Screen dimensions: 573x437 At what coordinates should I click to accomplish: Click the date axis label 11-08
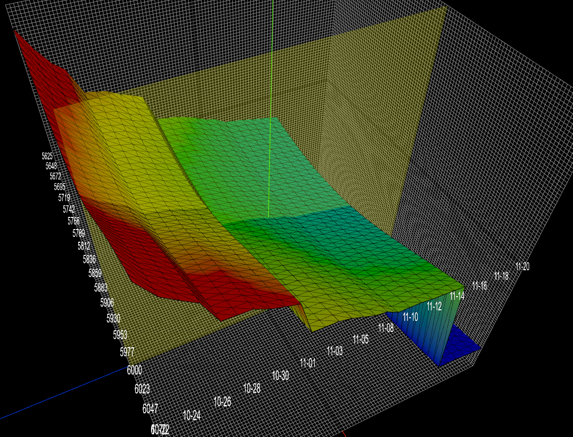point(386,328)
